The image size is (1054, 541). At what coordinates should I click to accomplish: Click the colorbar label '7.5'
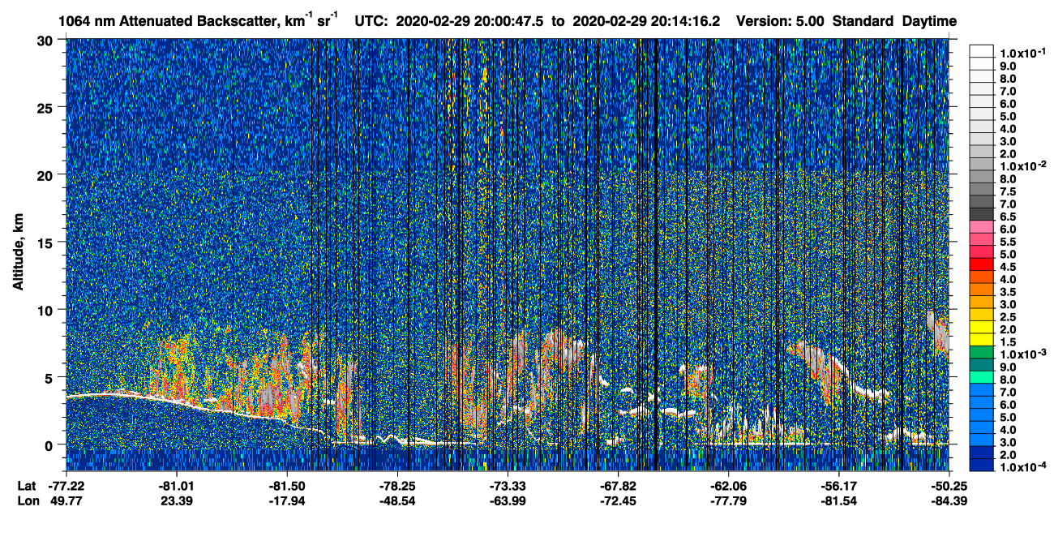click(1008, 191)
